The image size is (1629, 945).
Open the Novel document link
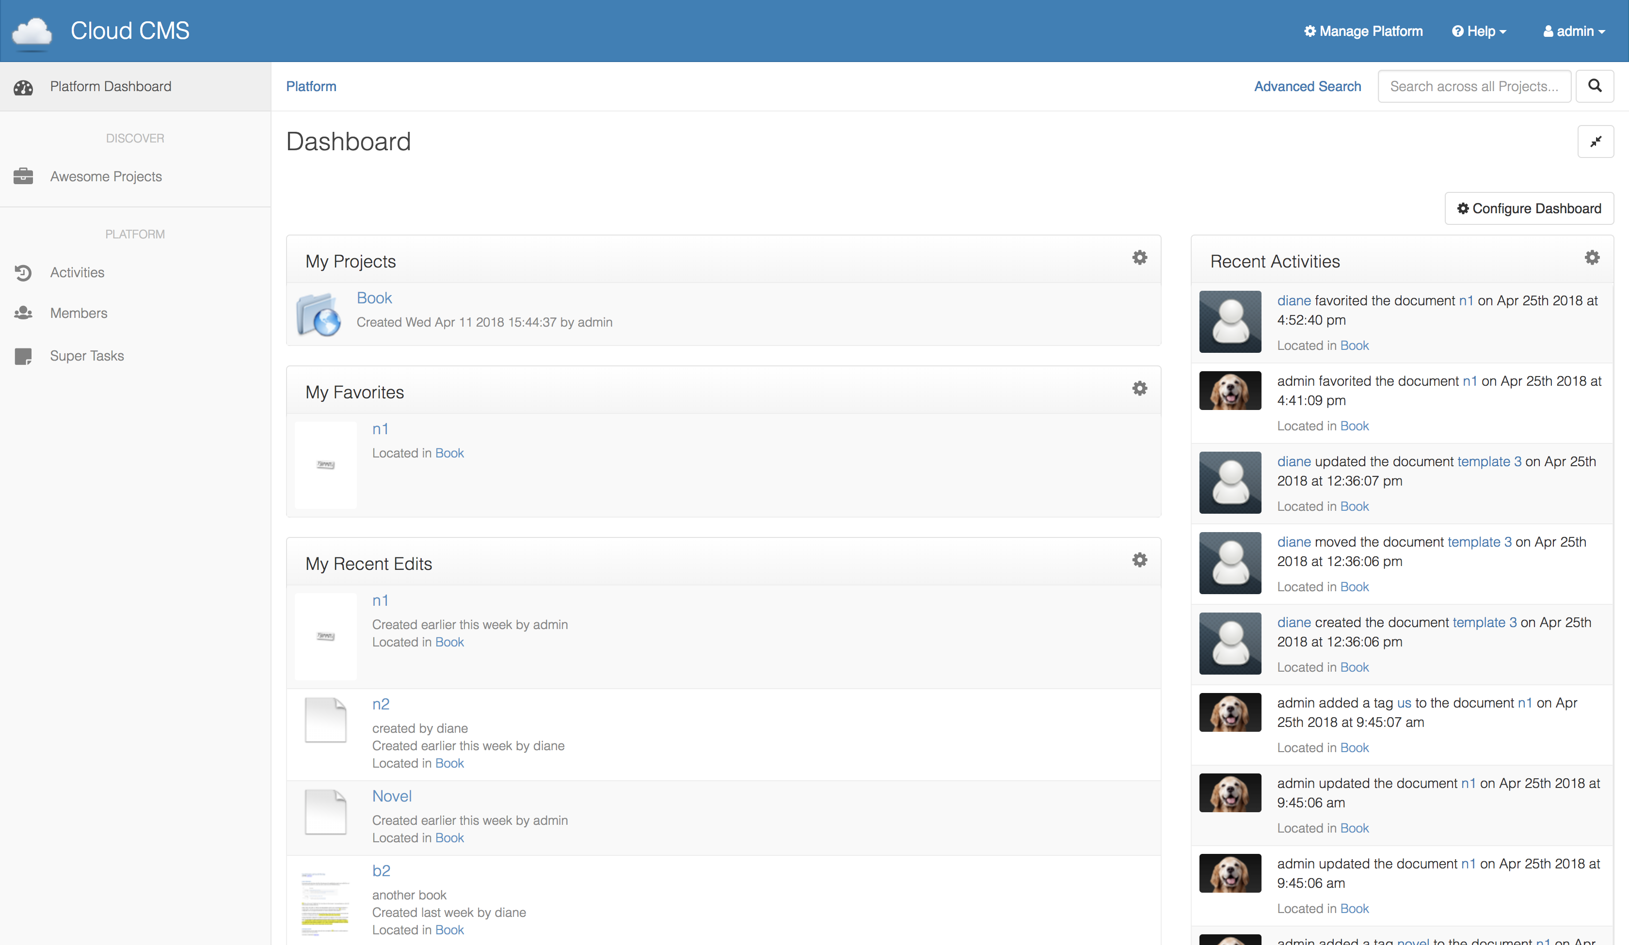coord(392,796)
